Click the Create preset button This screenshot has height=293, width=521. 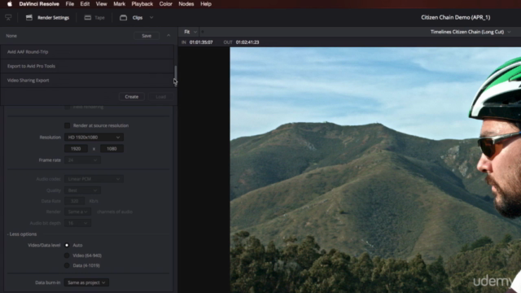[x=132, y=97]
